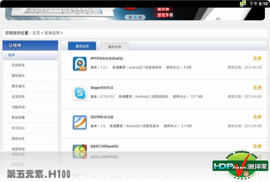Viewport: 270px width, 182px height.
Task: Open the Skype网络电话 title link
Action: (102, 88)
